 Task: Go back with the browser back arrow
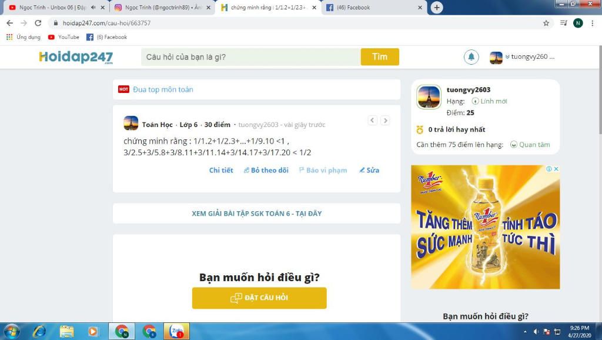(x=10, y=23)
